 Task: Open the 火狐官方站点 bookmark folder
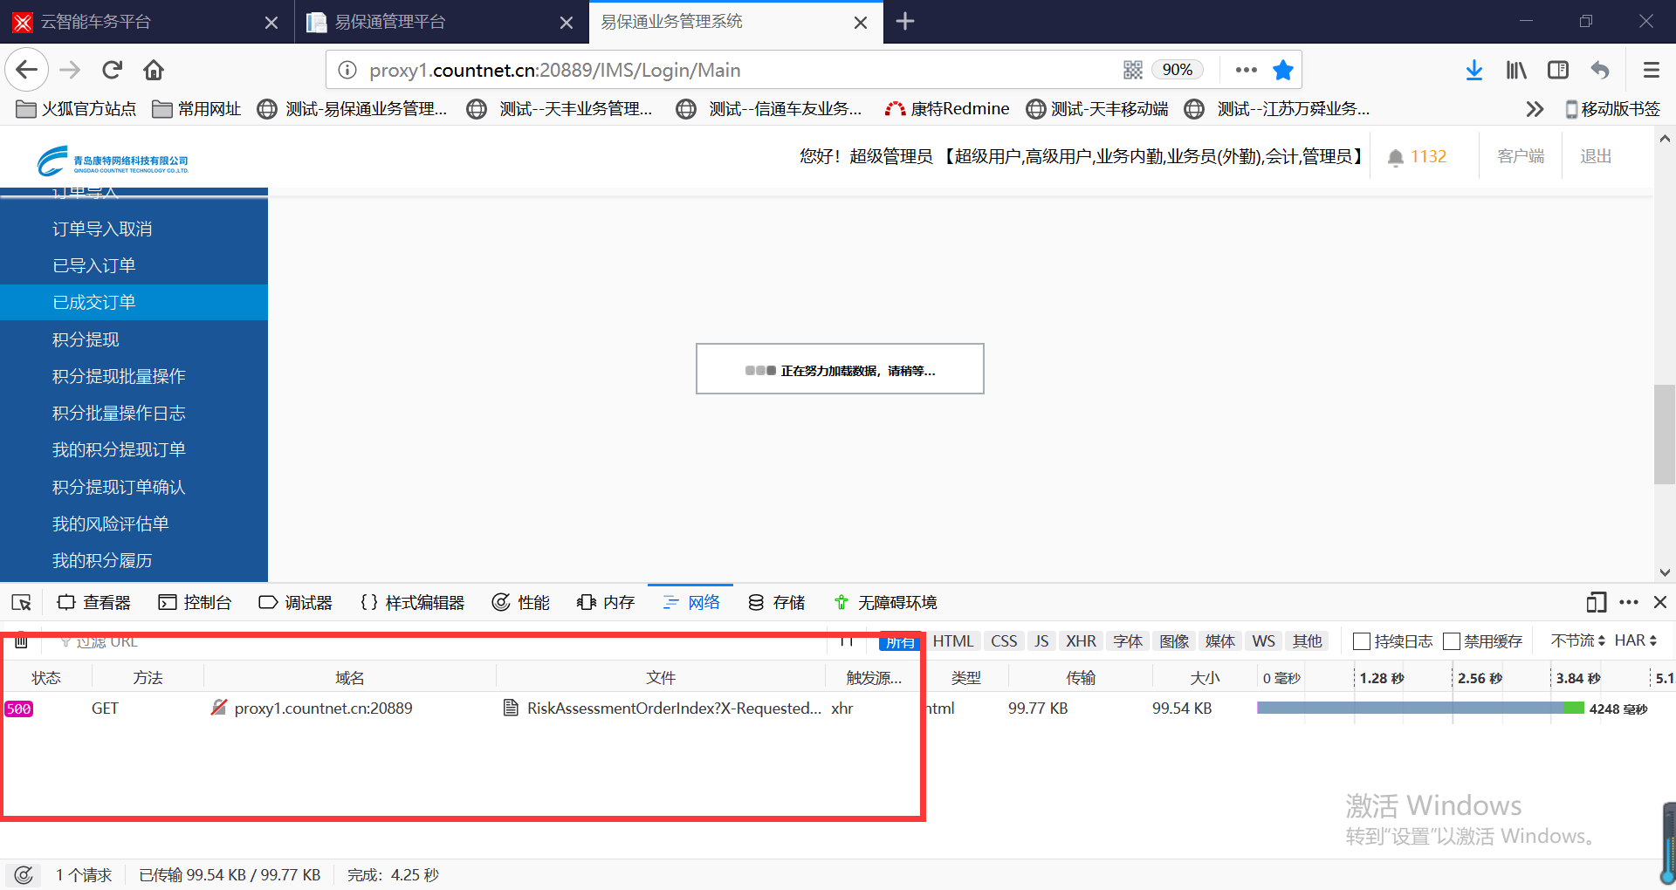[x=77, y=109]
